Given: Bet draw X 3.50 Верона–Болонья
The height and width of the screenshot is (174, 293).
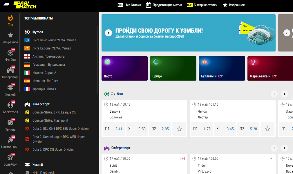Looking at the screenshot, I should (137, 129).
